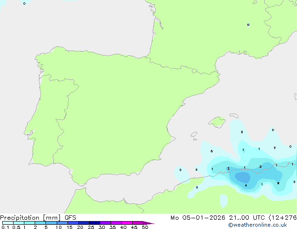Screen dimensions: 297x229
Task: Click the 5–10 mm legend color swatch
Action: pyautogui.click(x=51, y=223)
